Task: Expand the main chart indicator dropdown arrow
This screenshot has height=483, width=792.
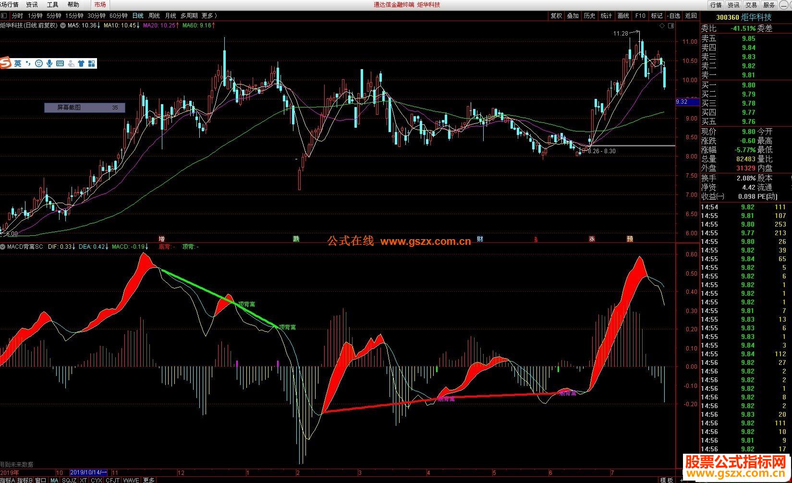Action: coord(62,25)
